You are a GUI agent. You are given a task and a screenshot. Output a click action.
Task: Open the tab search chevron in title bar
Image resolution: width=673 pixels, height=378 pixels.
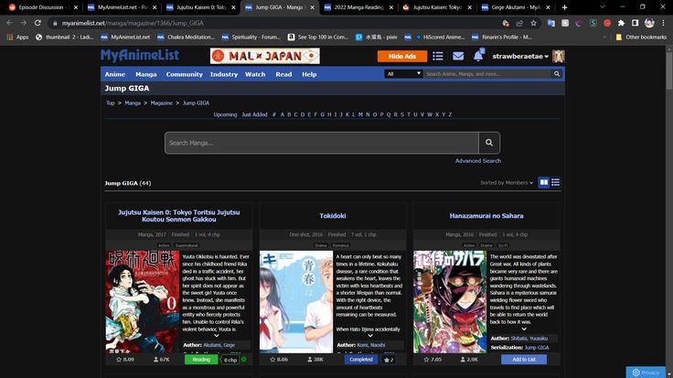tap(603, 7)
